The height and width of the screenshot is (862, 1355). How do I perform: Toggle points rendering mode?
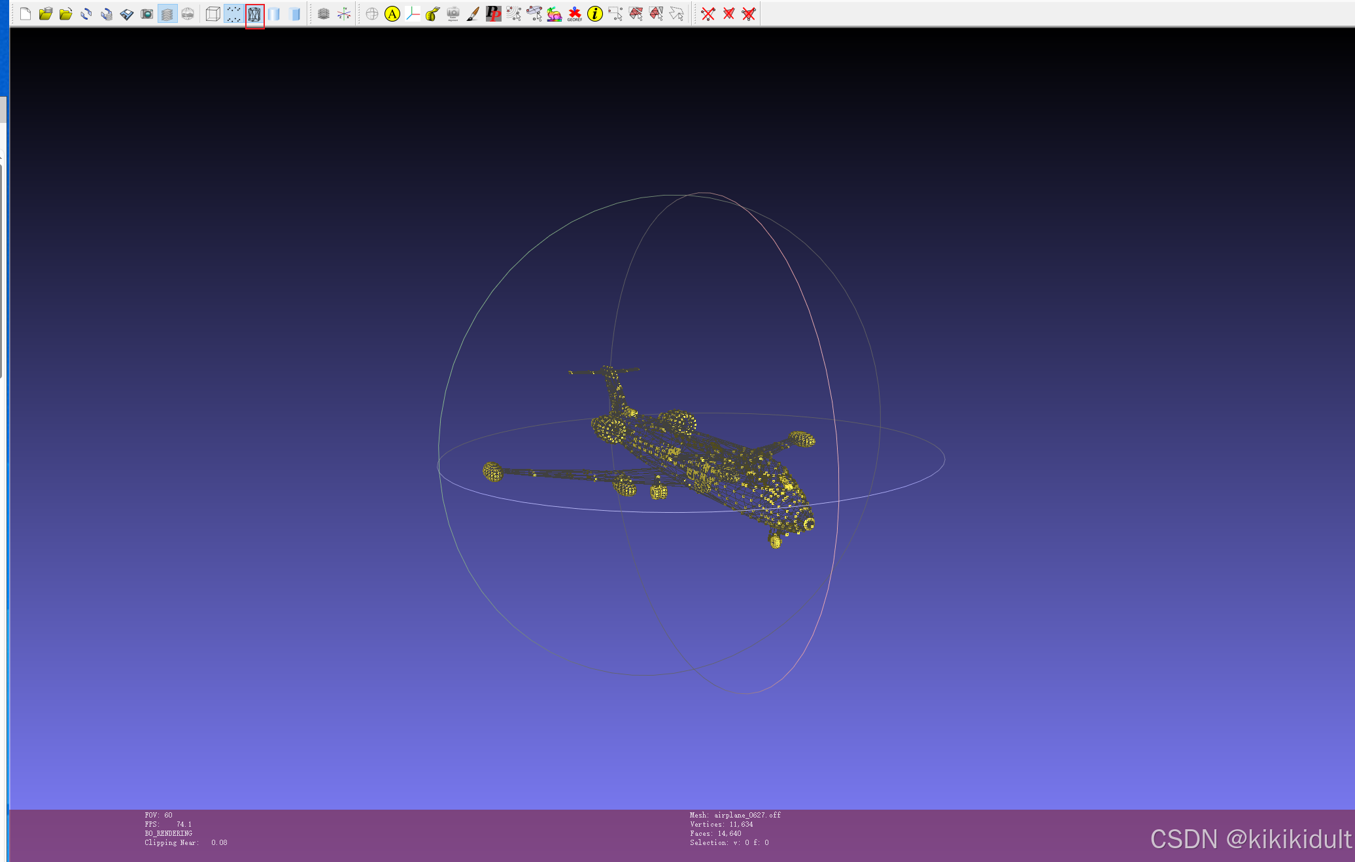(233, 14)
